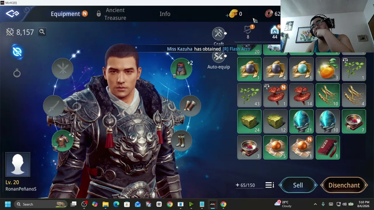Open File Explorer from the taskbar
The image size is (374, 210).
105,204
